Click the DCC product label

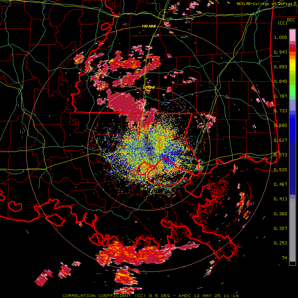(291, 20)
